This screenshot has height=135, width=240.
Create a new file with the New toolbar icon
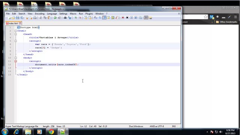pyautogui.click(x=9, y=18)
